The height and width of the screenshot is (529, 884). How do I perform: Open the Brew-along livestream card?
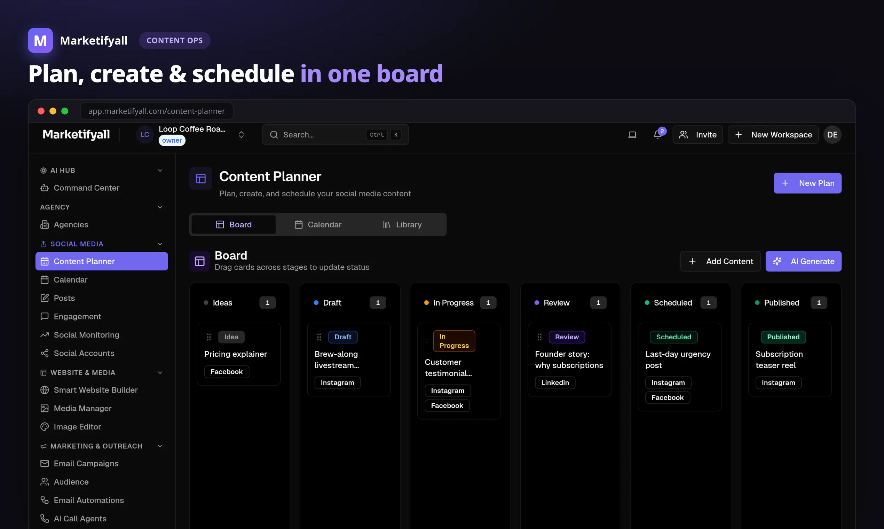pyautogui.click(x=349, y=360)
